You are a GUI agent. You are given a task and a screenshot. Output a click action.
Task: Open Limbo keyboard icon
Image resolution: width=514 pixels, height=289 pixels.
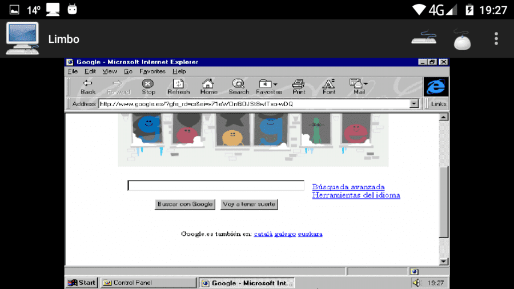pyautogui.click(x=424, y=37)
